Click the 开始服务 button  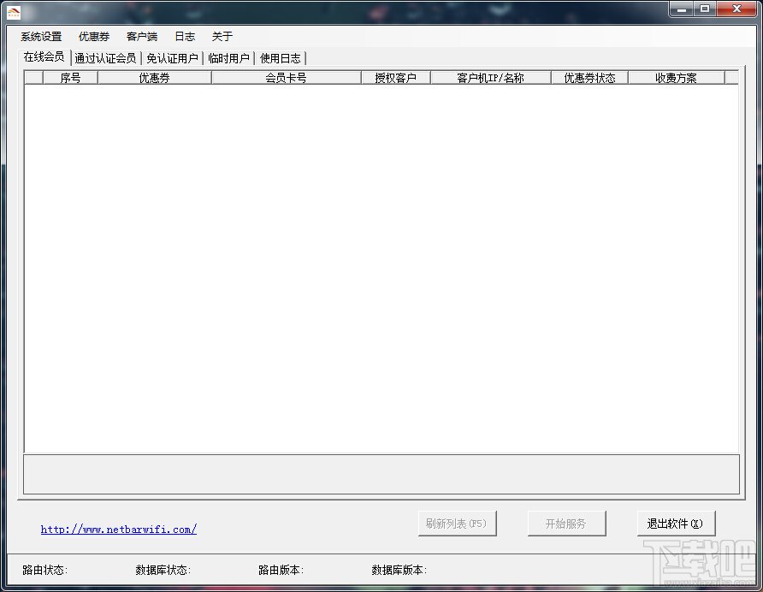pyautogui.click(x=566, y=524)
